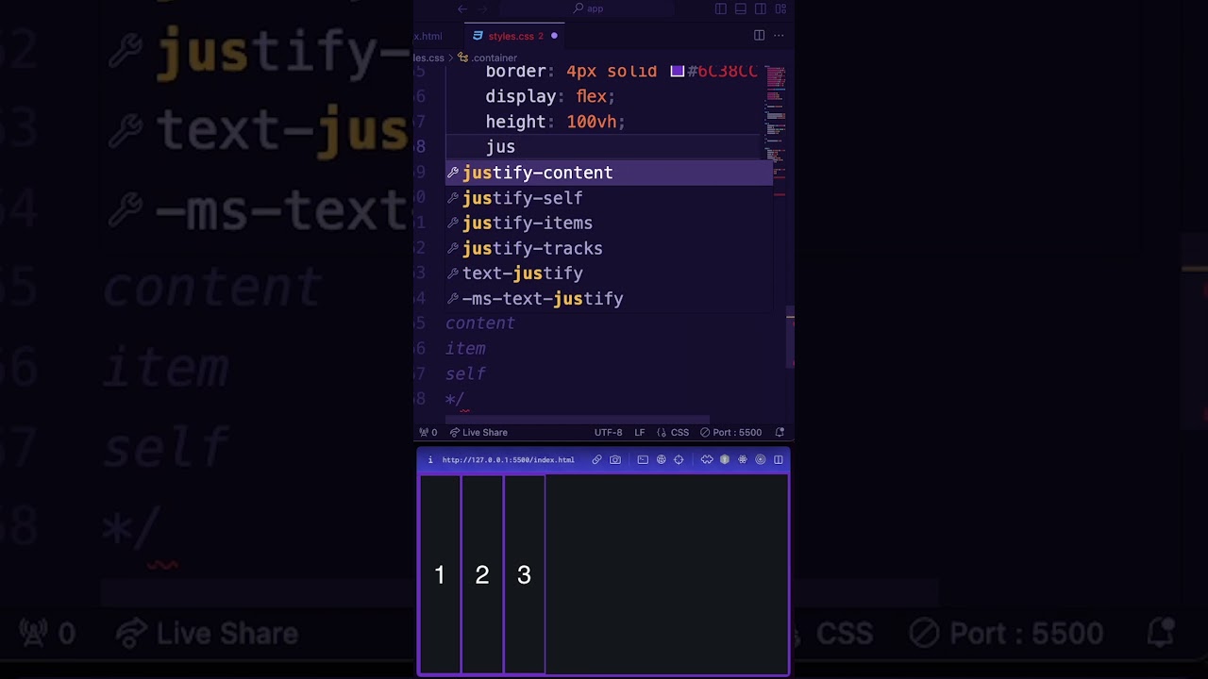Choose text-justify from the suggestions
Viewport: 1208px width, 679px height.
click(609, 273)
